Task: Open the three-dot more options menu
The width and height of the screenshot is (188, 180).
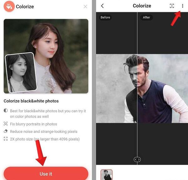Action: click(x=182, y=6)
